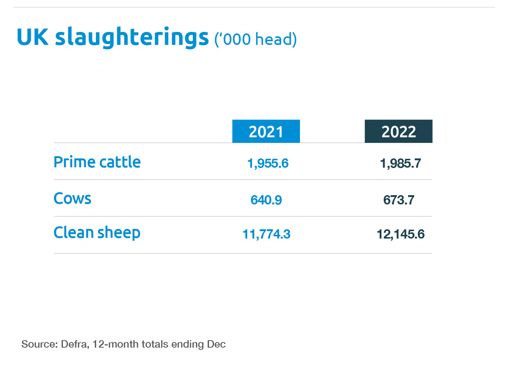Screen dimensions: 508x371
Task: Select the 2021 Clean sheep value 11,774.3
Action: tap(266, 234)
